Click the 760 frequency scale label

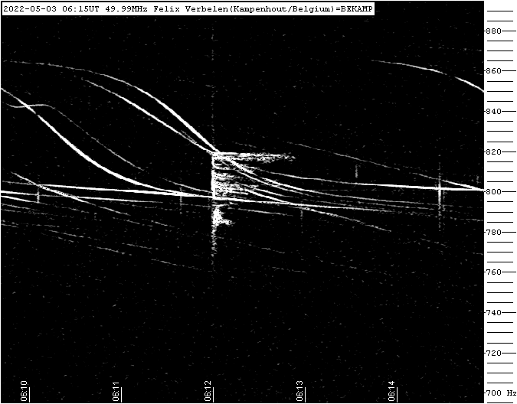pos(493,272)
